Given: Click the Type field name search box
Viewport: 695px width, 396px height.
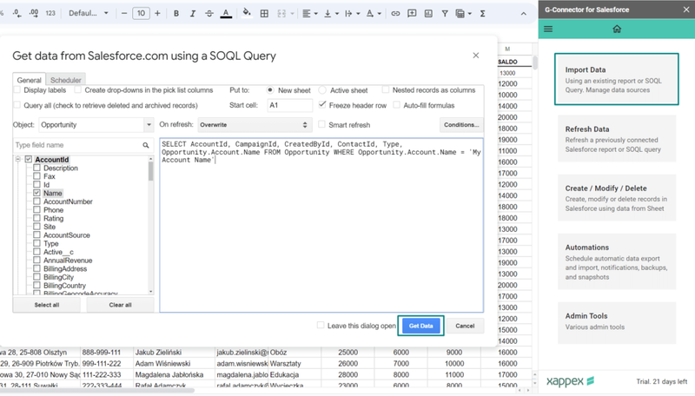Looking at the screenshot, I should pos(77,145).
